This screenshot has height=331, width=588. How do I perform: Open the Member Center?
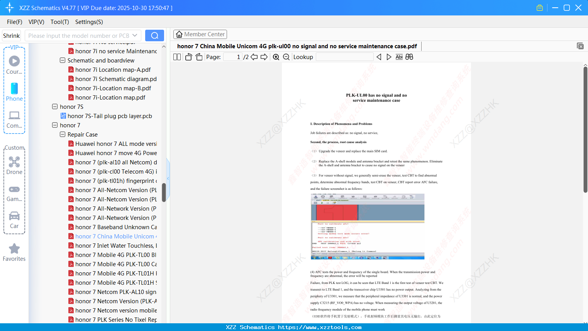200,34
